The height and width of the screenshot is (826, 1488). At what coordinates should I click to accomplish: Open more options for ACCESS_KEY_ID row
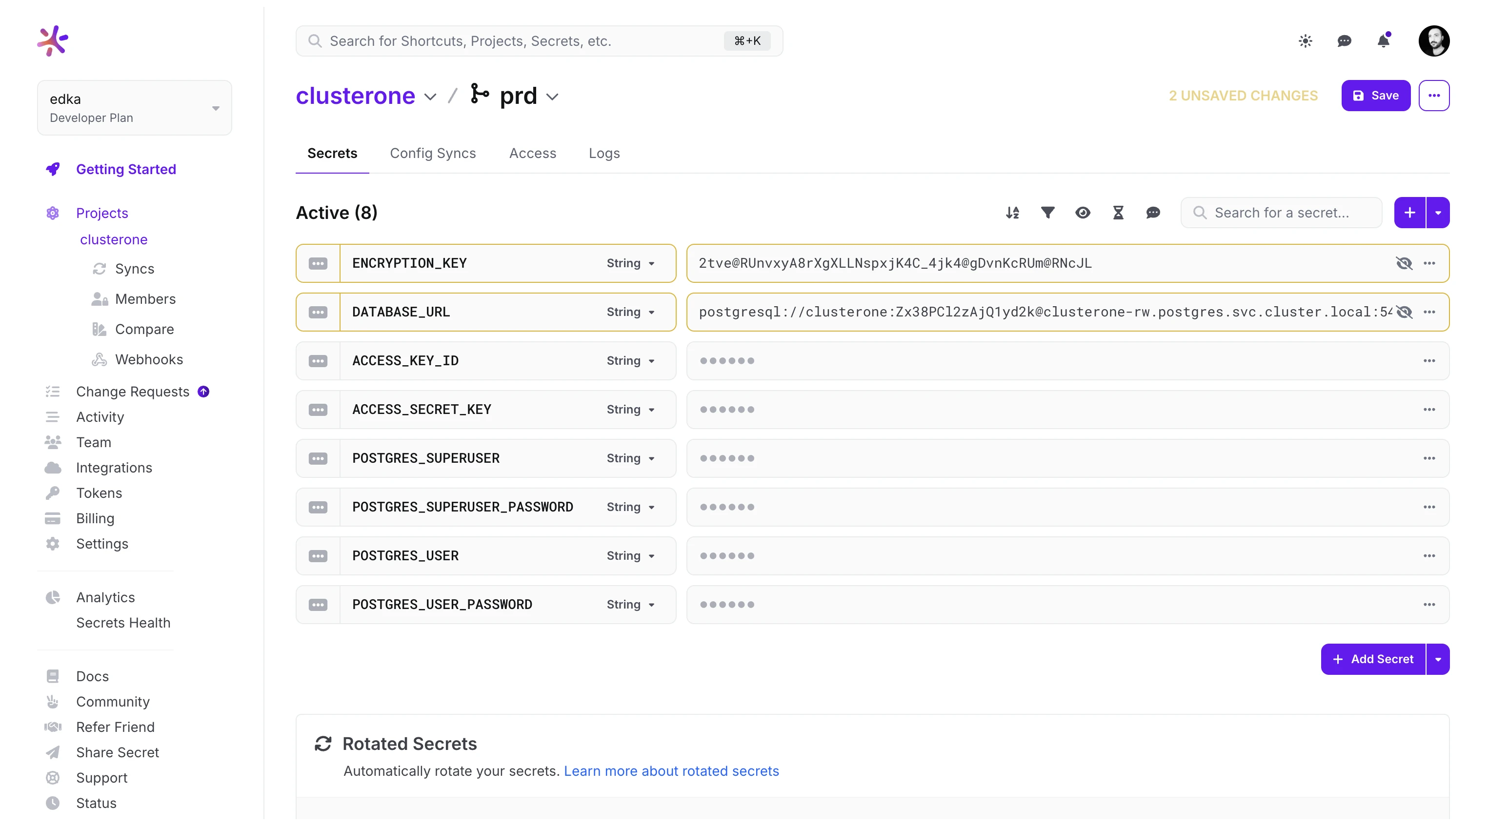tap(1429, 361)
